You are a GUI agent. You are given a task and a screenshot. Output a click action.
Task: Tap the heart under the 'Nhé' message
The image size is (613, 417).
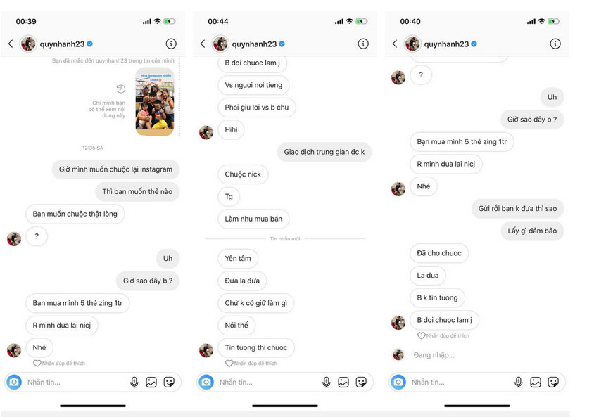37,363
